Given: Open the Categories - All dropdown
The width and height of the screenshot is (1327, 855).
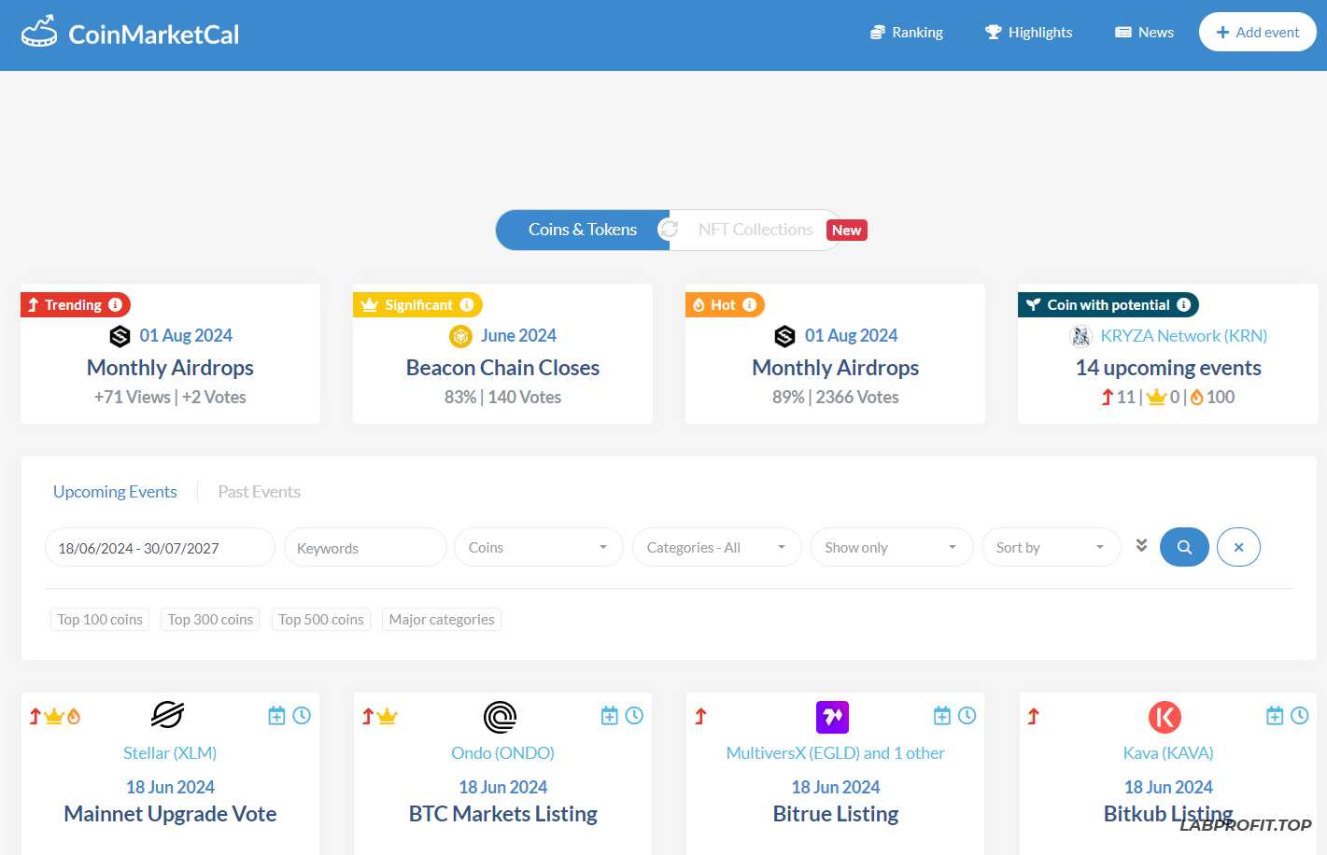Looking at the screenshot, I should [716, 548].
